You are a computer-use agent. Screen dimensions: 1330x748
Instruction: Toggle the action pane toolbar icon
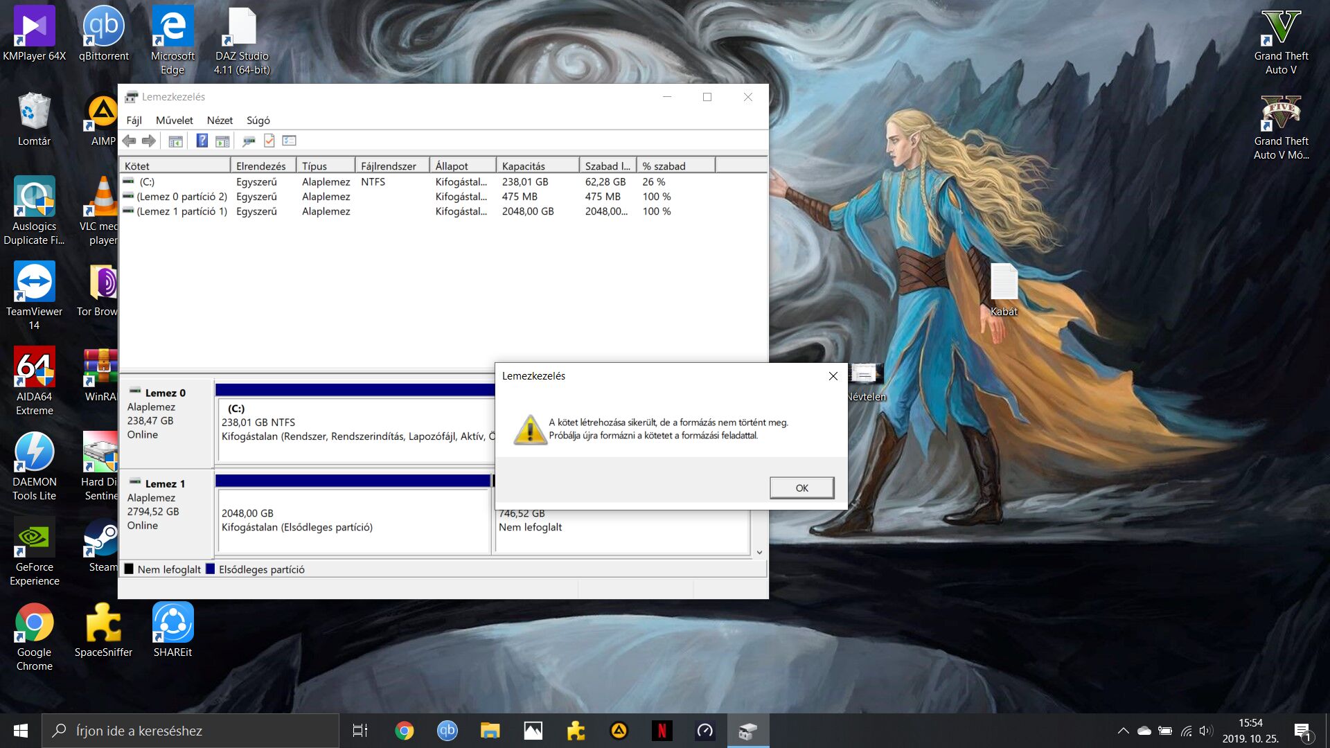tap(222, 141)
